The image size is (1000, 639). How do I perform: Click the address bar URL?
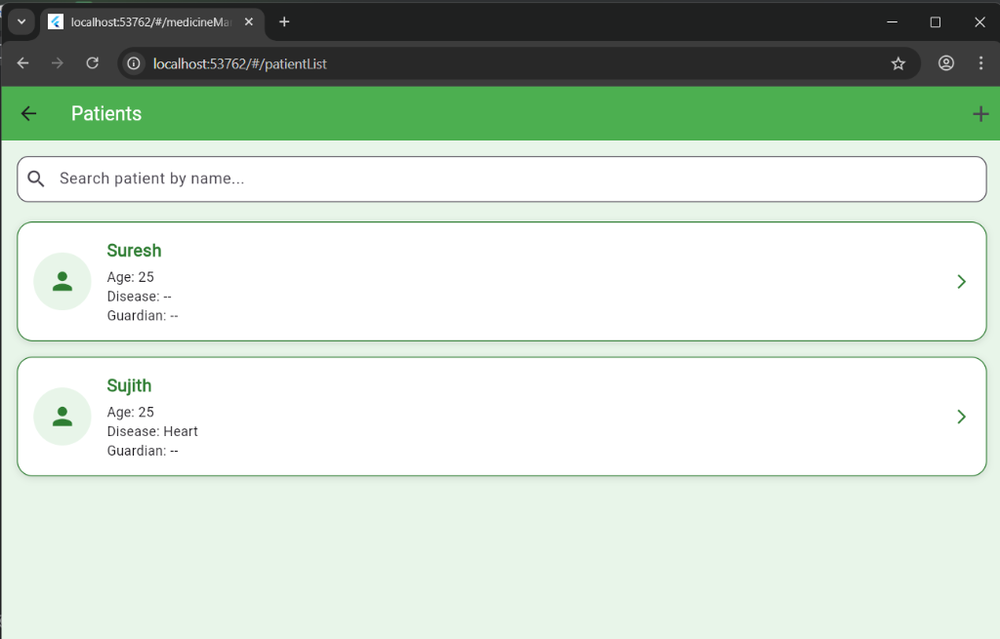pos(240,63)
